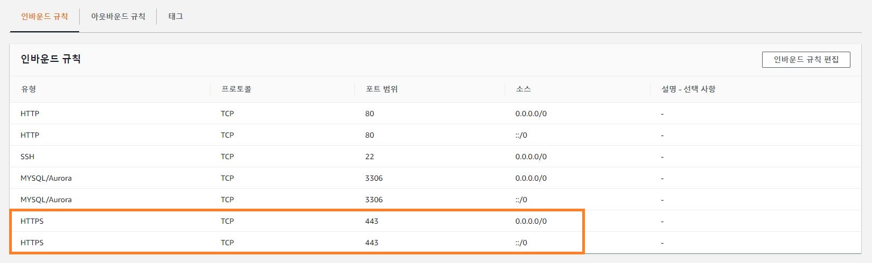Viewport: 872px width, 263px height.
Task: Click the 포트 범위 column header
Action: click(x=381, y=89)
